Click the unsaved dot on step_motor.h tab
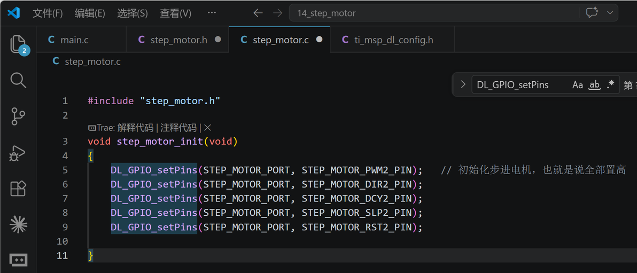 click(217, 40)
